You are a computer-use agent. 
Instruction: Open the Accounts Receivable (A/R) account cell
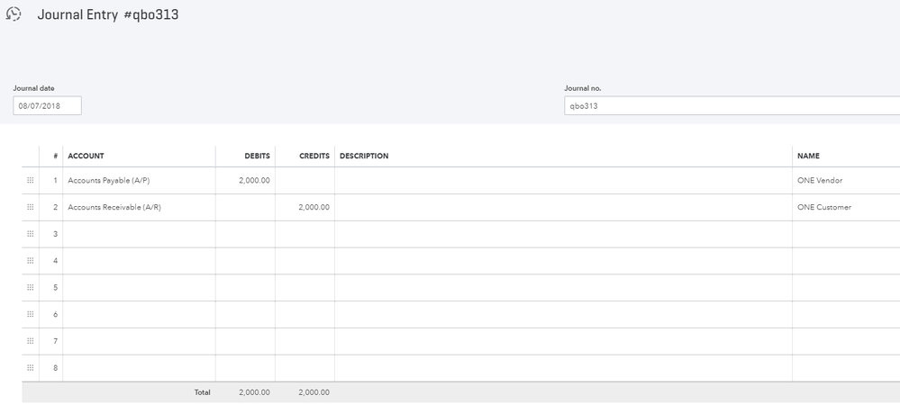[x=139, y=208]
